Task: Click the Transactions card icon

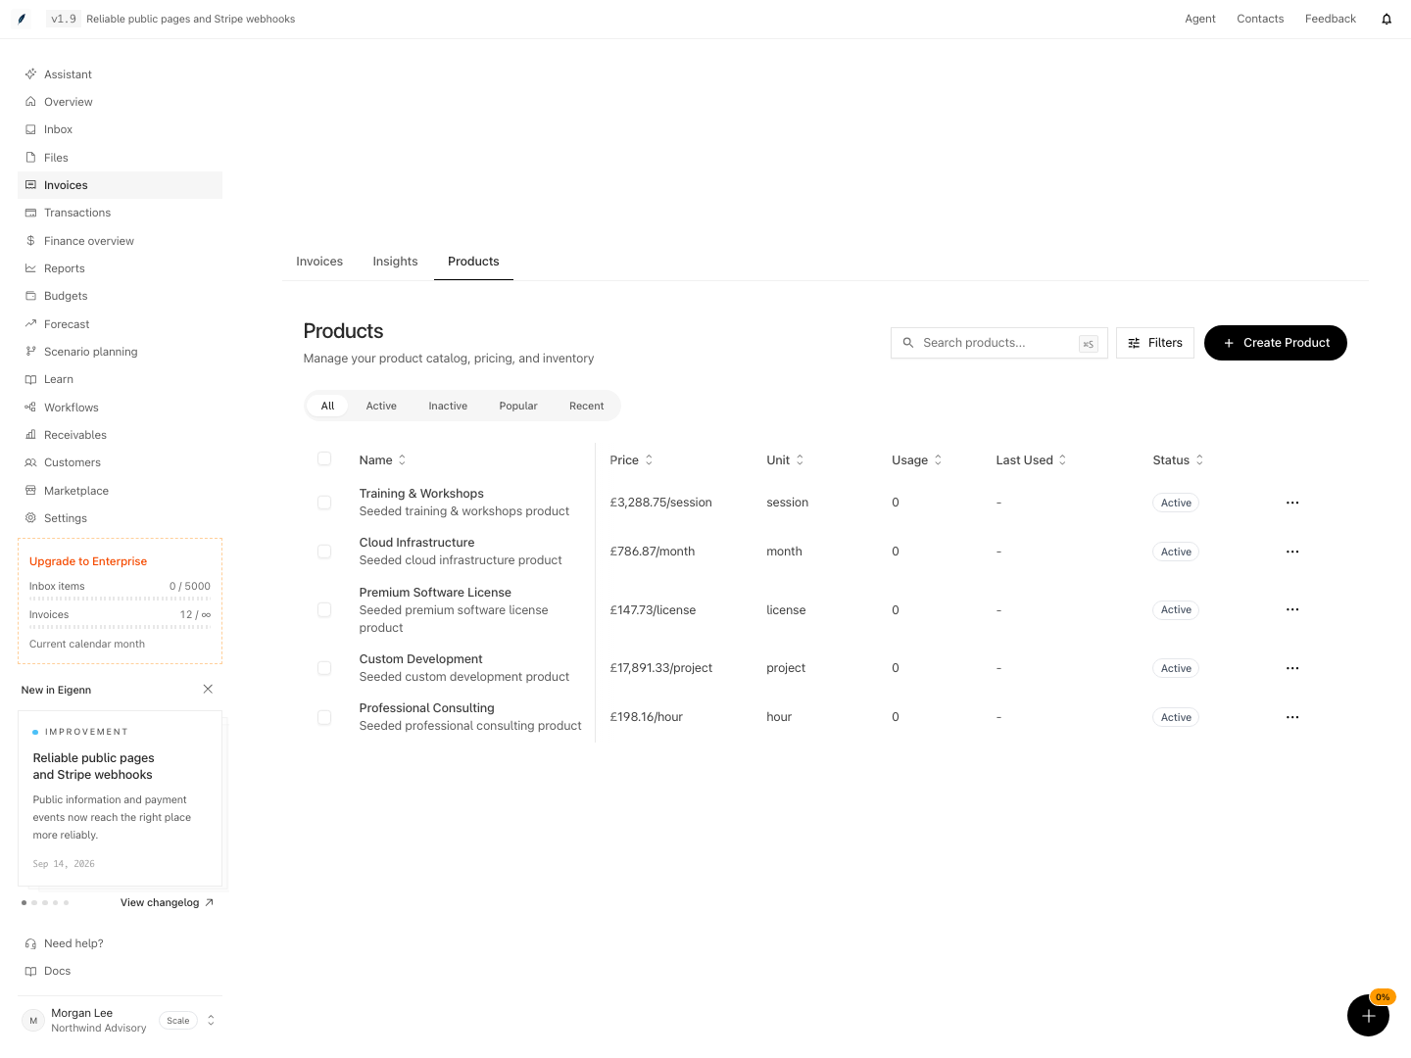Action: (x=30, y=213)
